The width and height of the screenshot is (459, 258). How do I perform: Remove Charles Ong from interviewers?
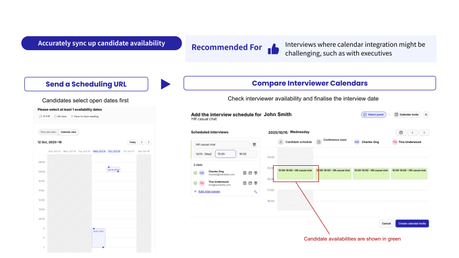coord(255,172)
